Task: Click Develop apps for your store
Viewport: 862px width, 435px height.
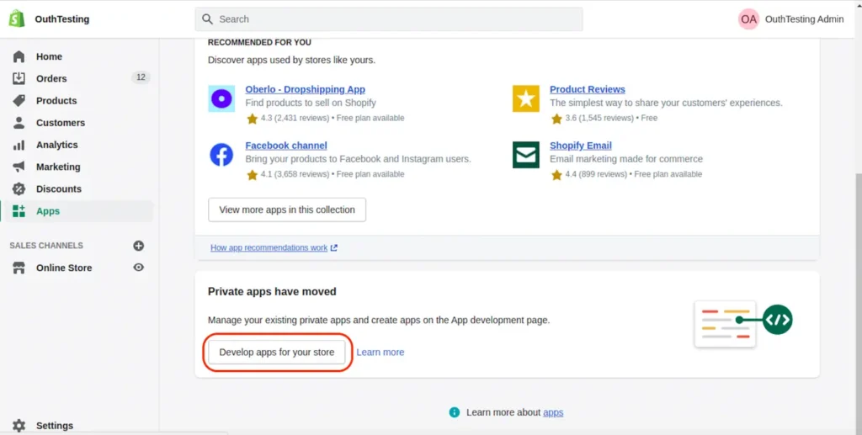Action: [276, 352]
